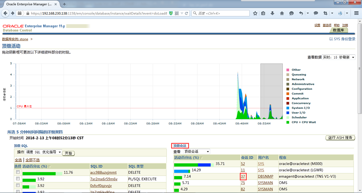Click the green shield security icon
The height and width of the screenshot is (193, 362).
pos(171,13)
